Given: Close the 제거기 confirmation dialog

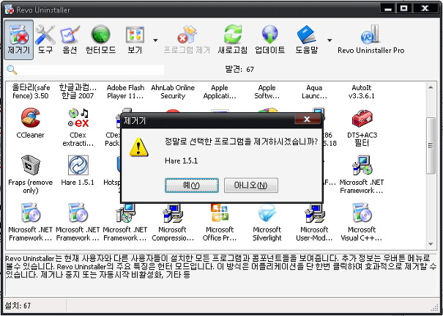Looking at the screenshot, I should click(307, 120).
